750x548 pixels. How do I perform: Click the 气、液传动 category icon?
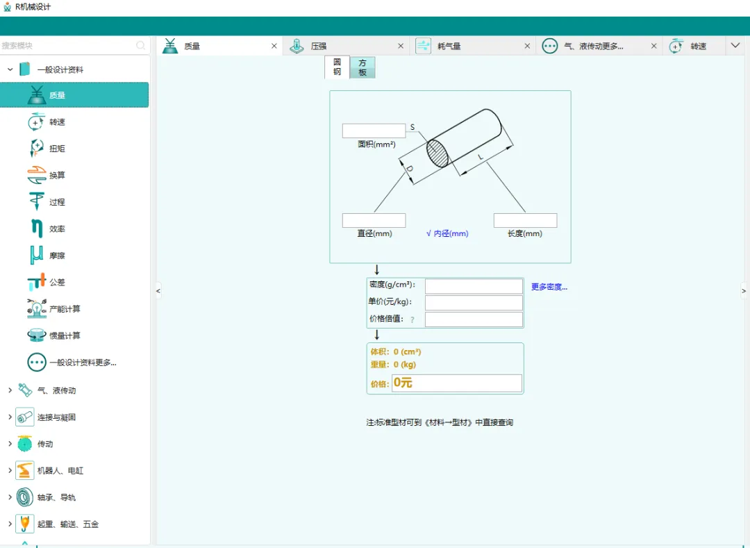pos(25,390)
